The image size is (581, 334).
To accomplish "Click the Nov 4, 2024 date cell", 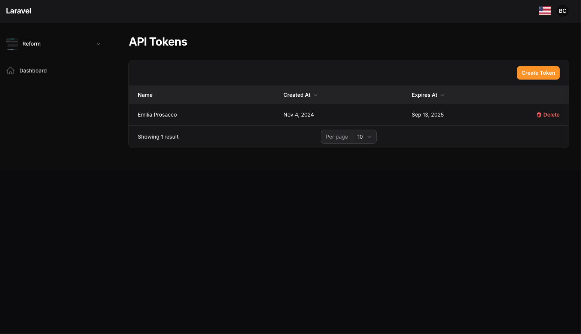I will point(299,115).
